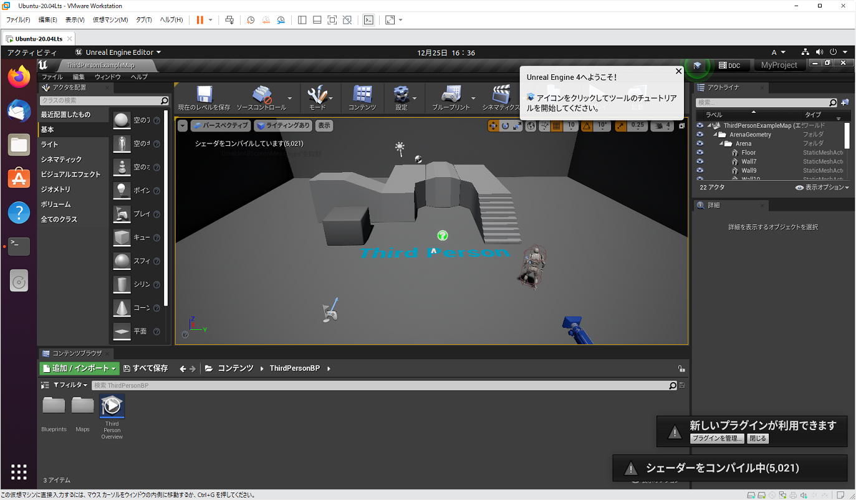The width and height of the screenshot is (856, 500).
Task: Toggle visibility of ThirdPersonExampleMap world
Action: pos(700,125)
